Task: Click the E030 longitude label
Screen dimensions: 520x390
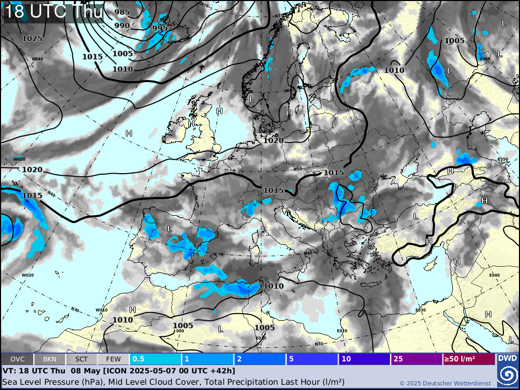Action: point(421,310)
